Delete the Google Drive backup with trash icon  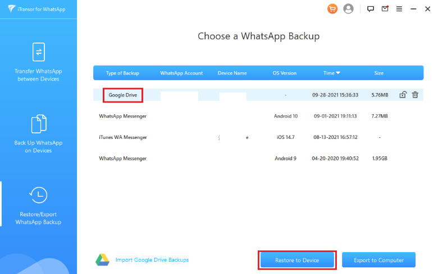(x=415, y=95)
